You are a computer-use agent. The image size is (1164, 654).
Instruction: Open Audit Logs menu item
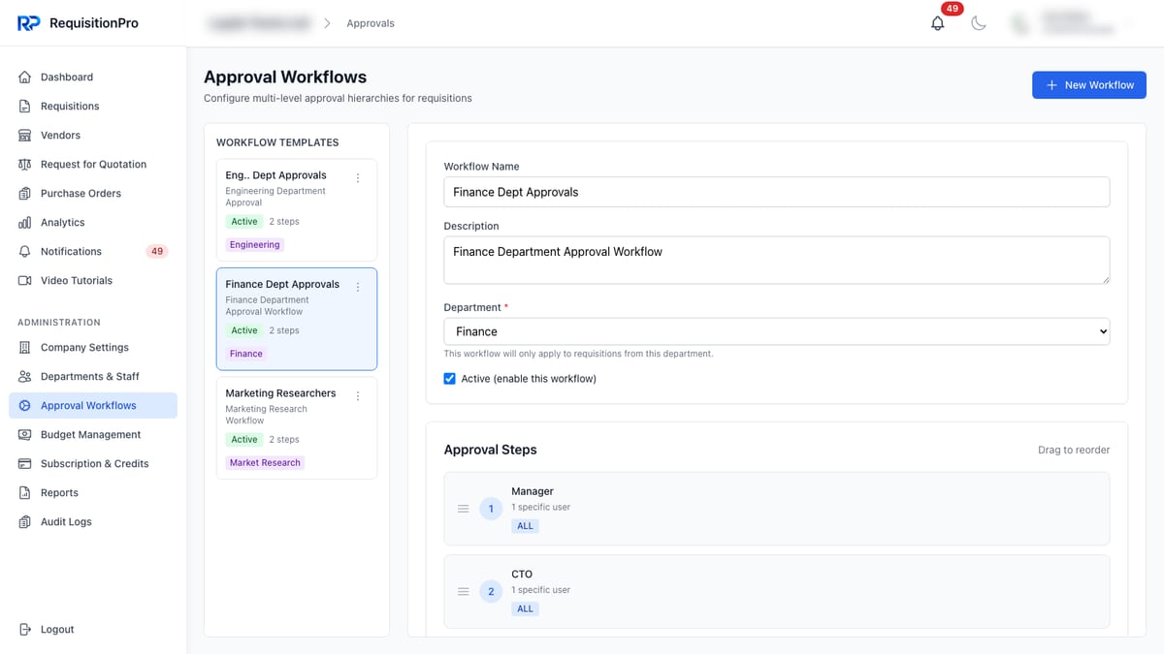(x=93, y=521)
